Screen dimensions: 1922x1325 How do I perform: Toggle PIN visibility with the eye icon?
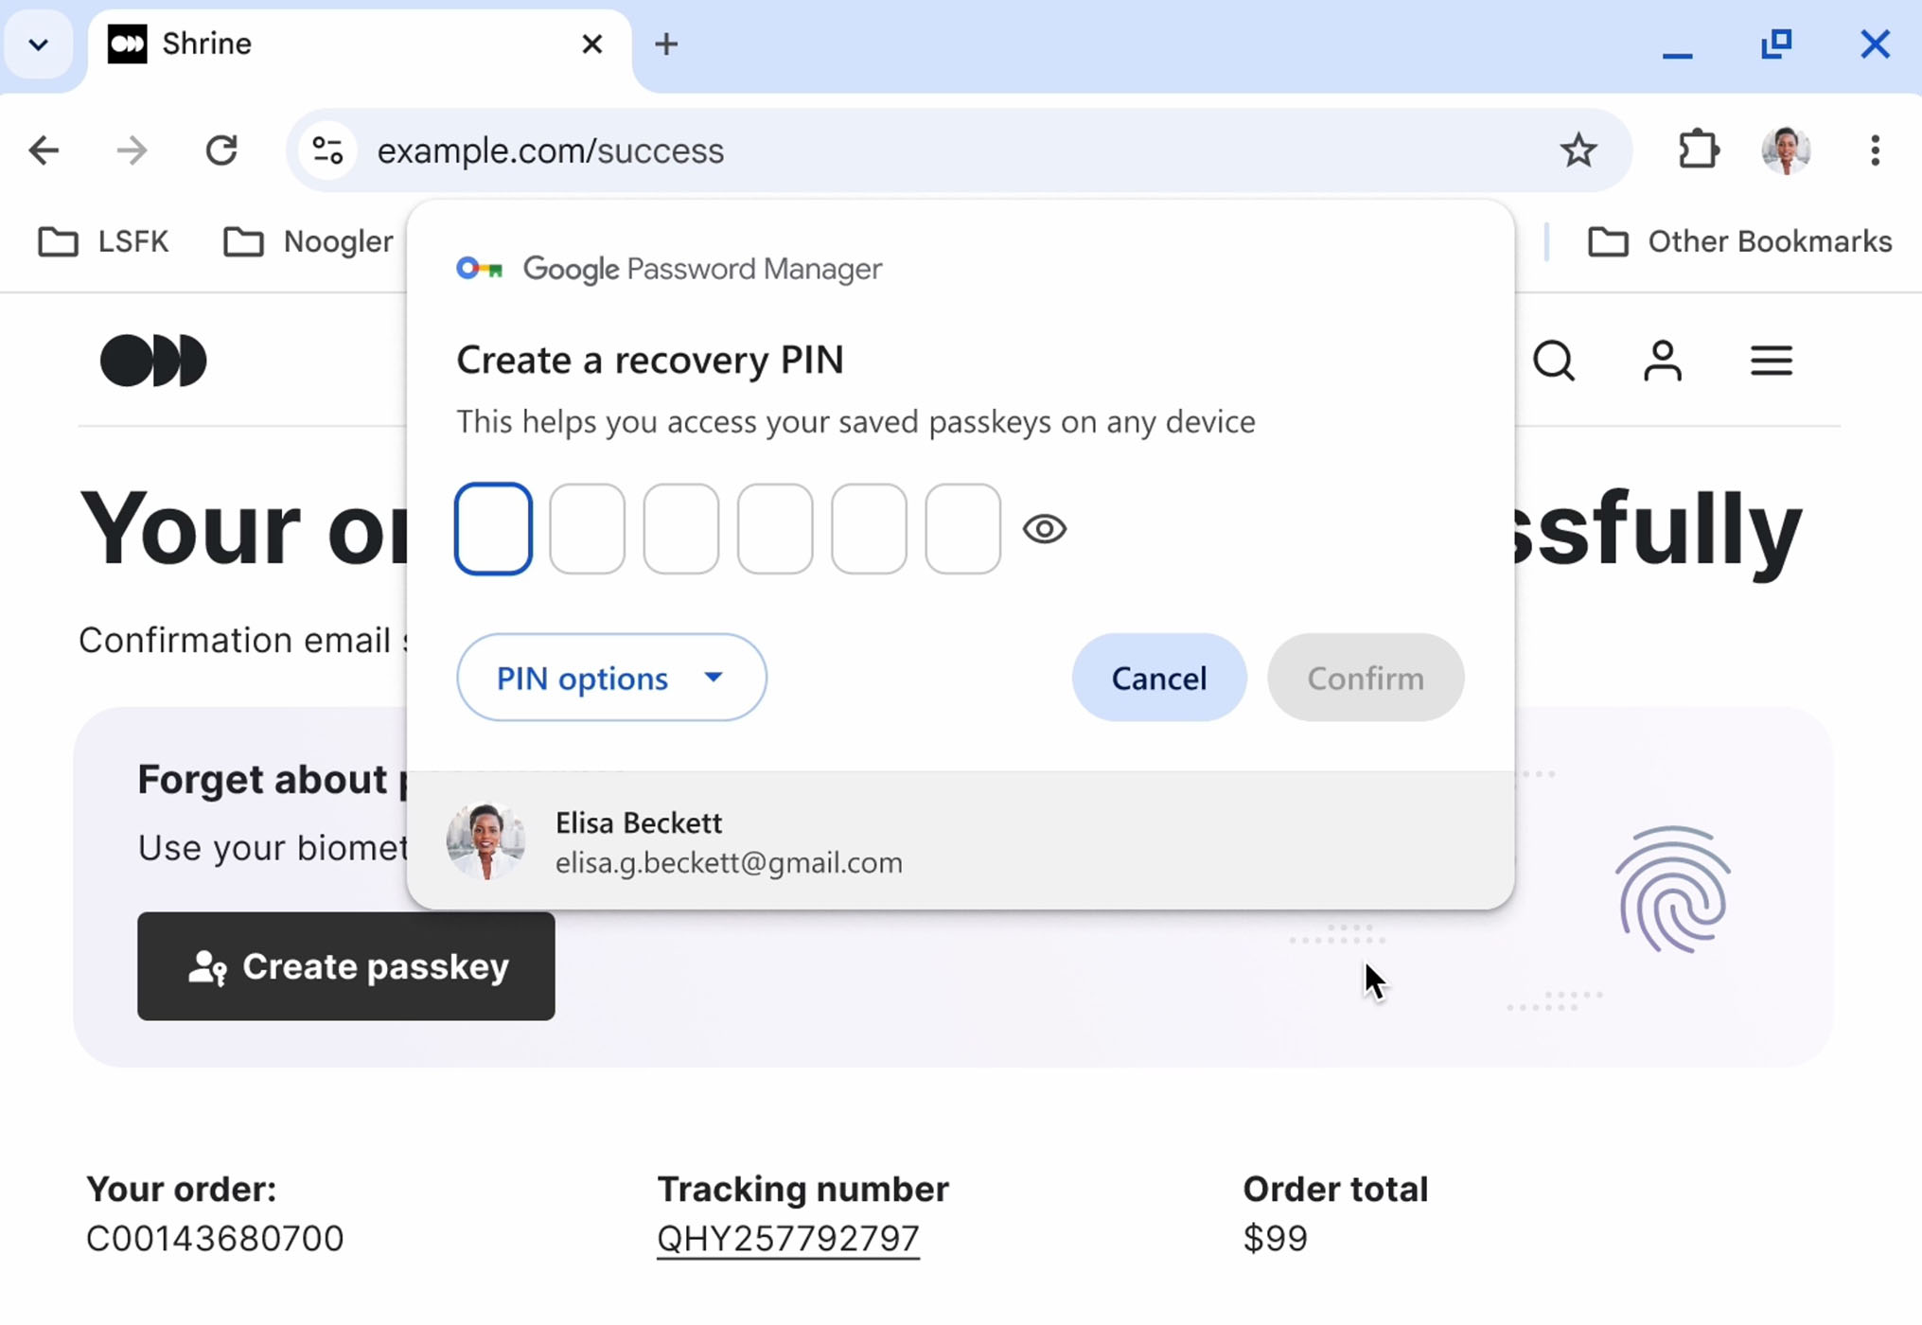coord(1045,529)
